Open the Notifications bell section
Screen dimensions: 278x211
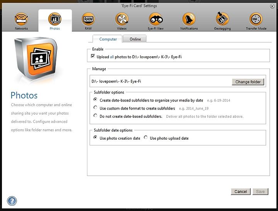point(189,21)
